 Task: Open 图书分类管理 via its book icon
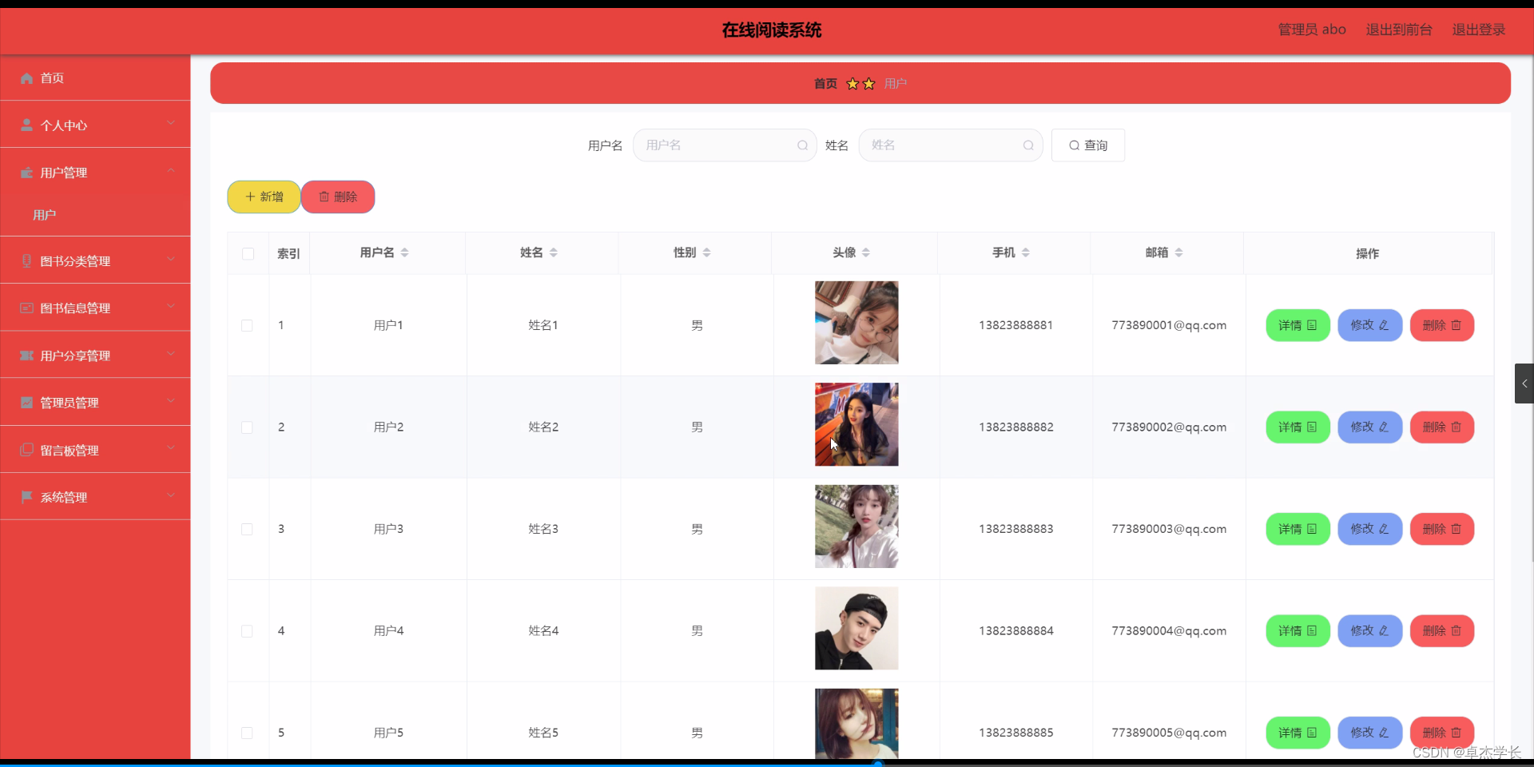click(x=26, y=260)
